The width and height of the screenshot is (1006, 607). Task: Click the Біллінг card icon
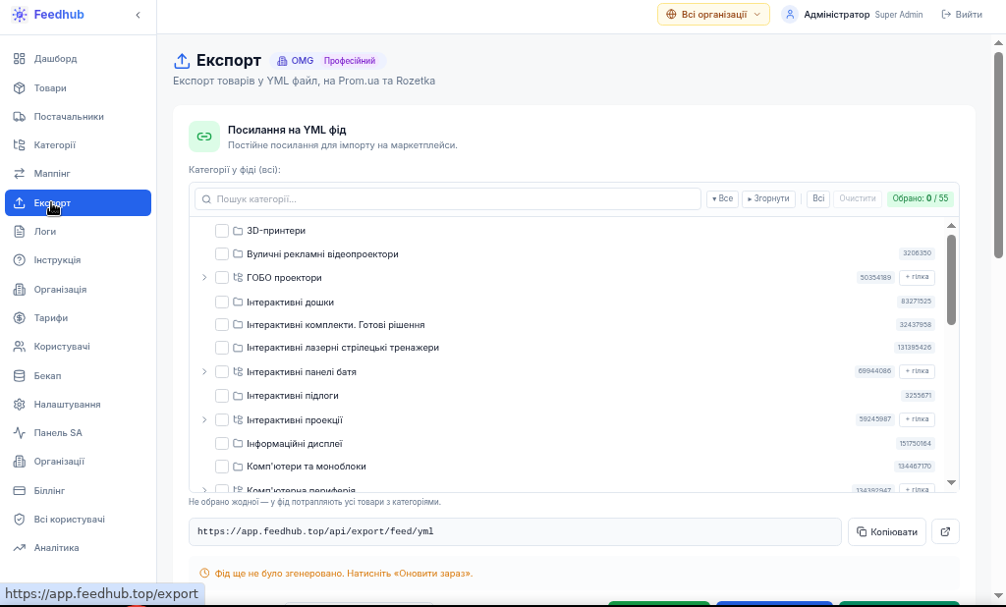pos(20,491)
